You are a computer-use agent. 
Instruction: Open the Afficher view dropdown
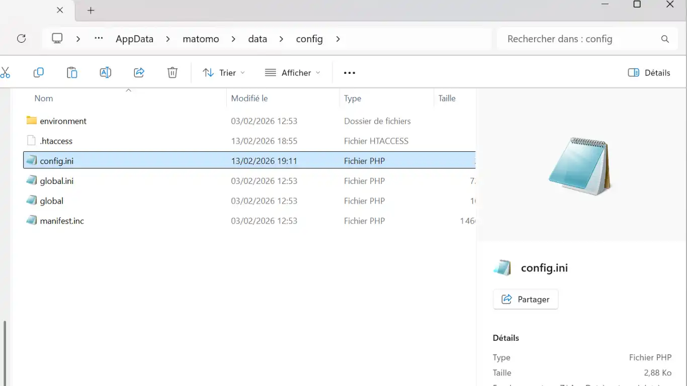293,73
